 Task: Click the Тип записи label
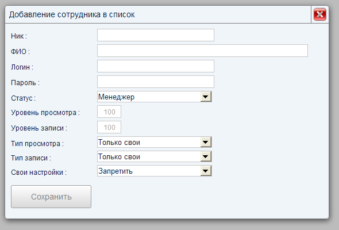coord(31,158)
